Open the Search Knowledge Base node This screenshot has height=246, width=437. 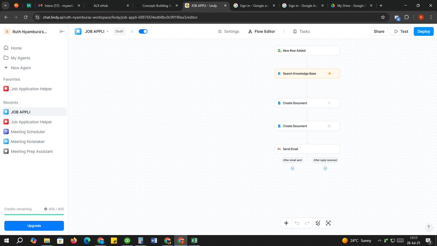(x=307, y=74)
